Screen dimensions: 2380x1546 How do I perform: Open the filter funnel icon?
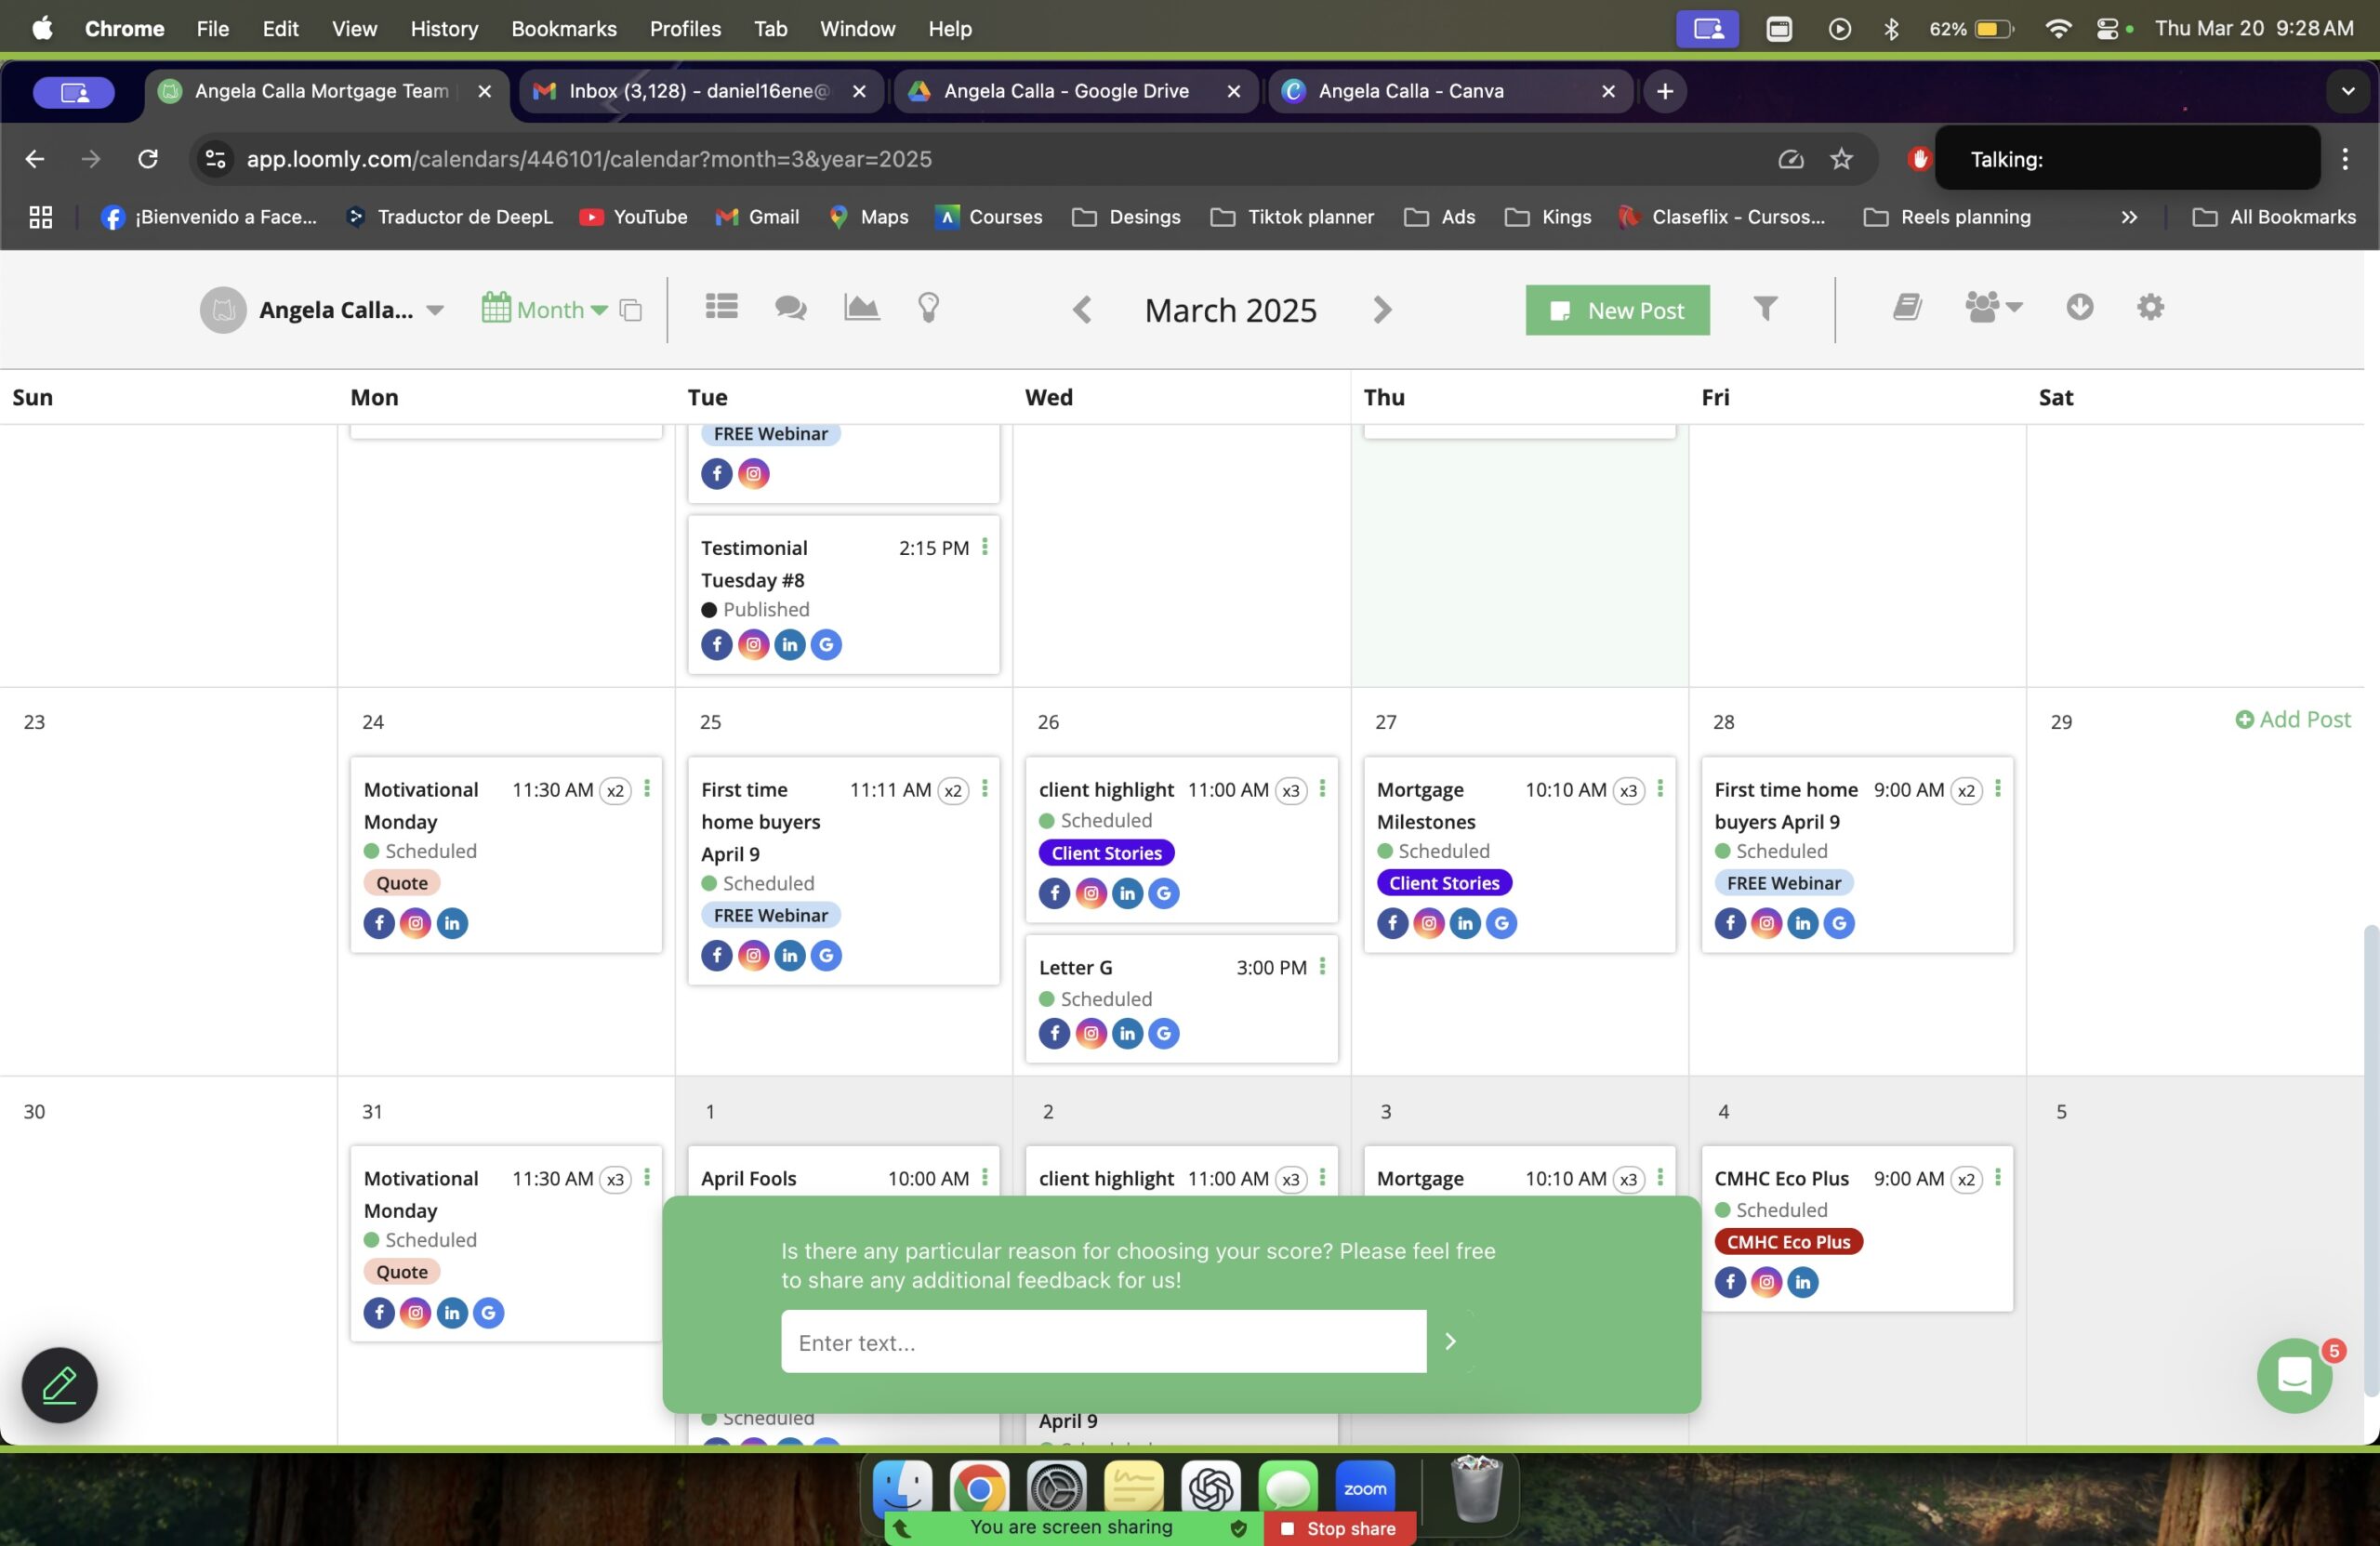(1765, 308)
